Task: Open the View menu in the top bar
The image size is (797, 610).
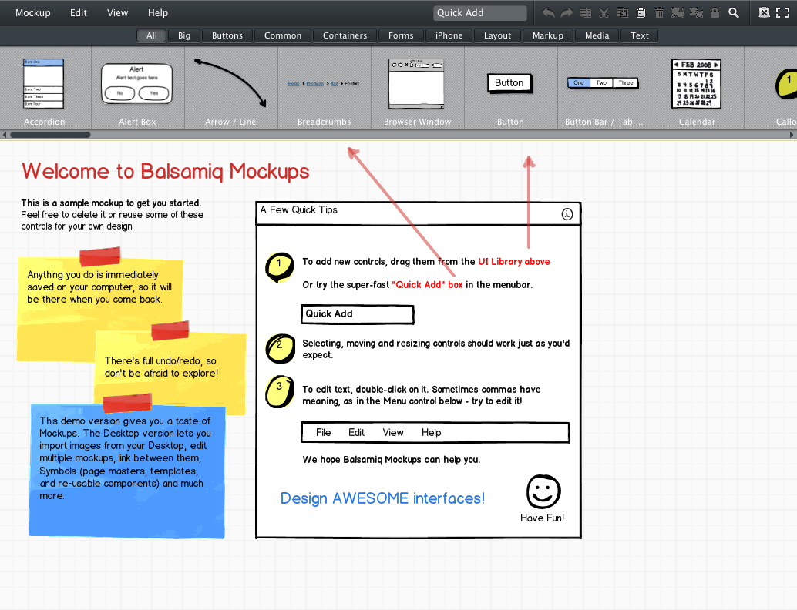Action: click(118, 13)
